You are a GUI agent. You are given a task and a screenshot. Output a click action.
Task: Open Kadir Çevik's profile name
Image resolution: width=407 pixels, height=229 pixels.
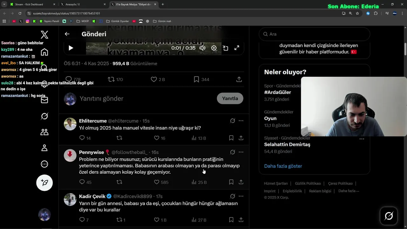click(92, 196)
